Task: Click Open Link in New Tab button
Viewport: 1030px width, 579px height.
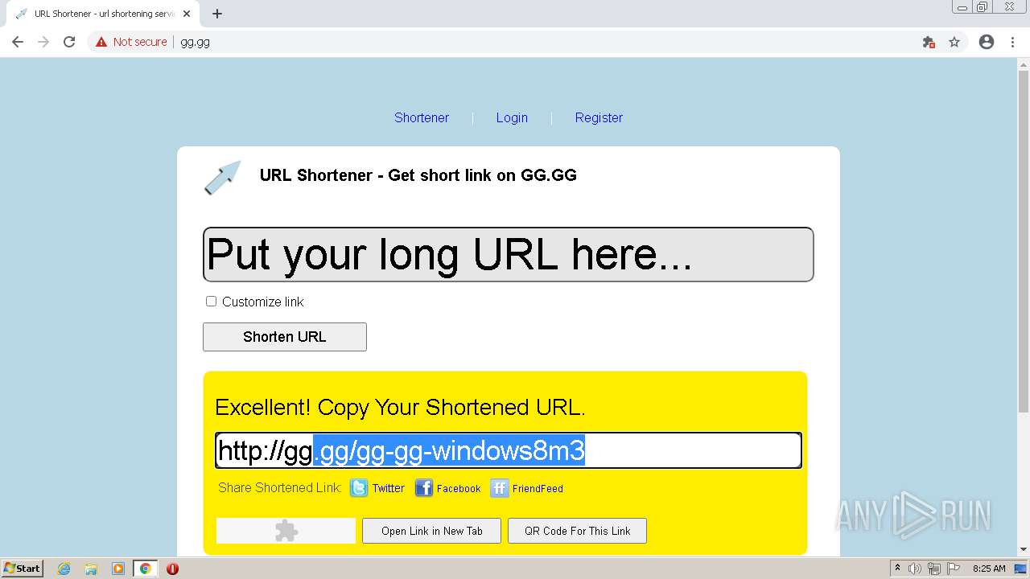Action: coord(432,531)
